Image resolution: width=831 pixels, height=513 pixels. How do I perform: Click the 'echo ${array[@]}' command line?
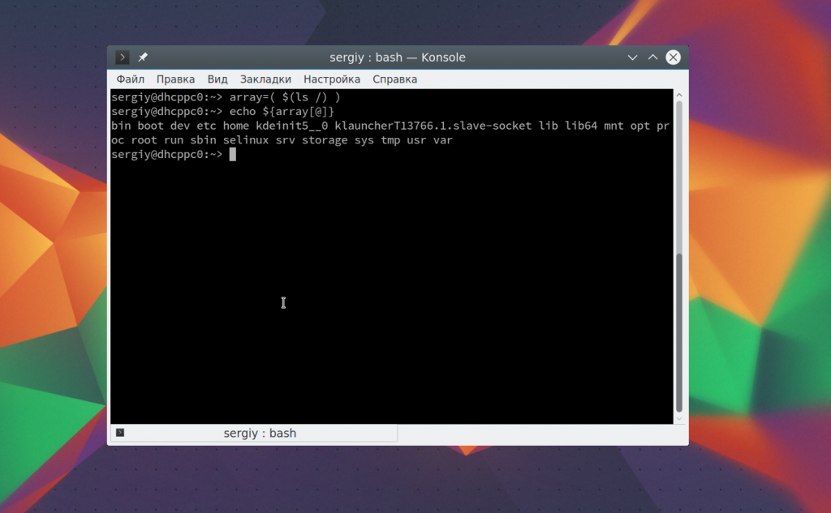click(282, 111)
